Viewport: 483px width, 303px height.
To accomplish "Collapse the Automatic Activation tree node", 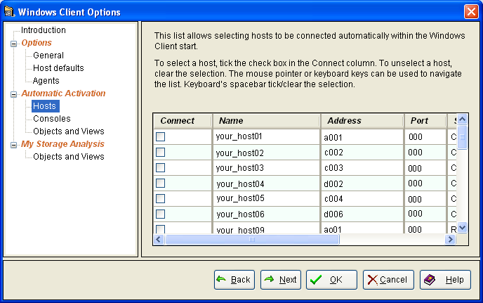I will 13,94.
